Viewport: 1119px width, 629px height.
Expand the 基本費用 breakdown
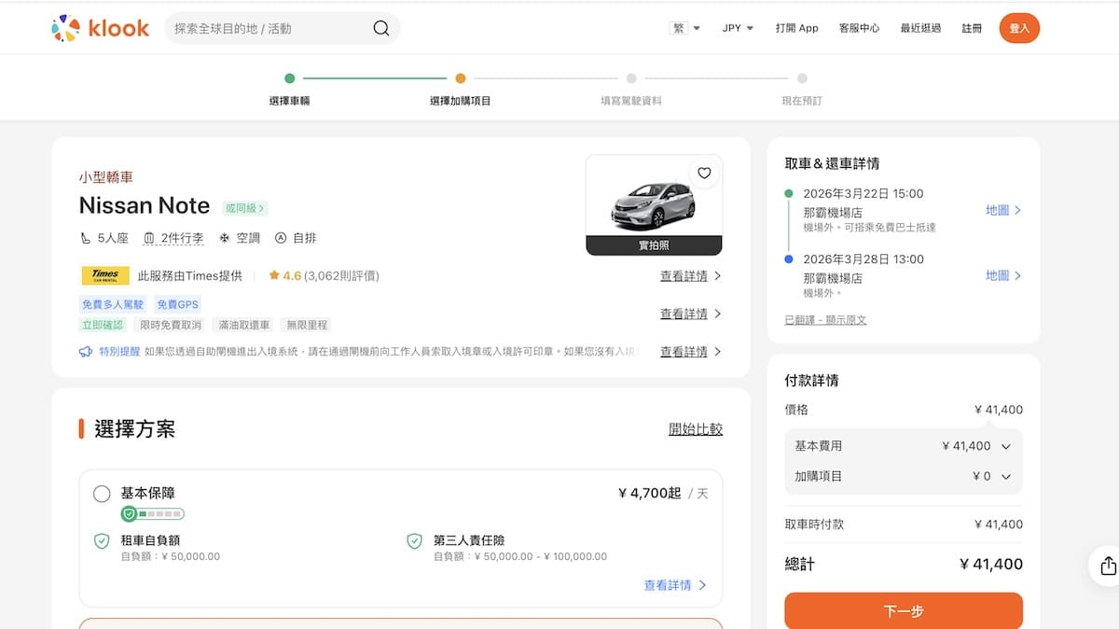tap(1006, 446)
